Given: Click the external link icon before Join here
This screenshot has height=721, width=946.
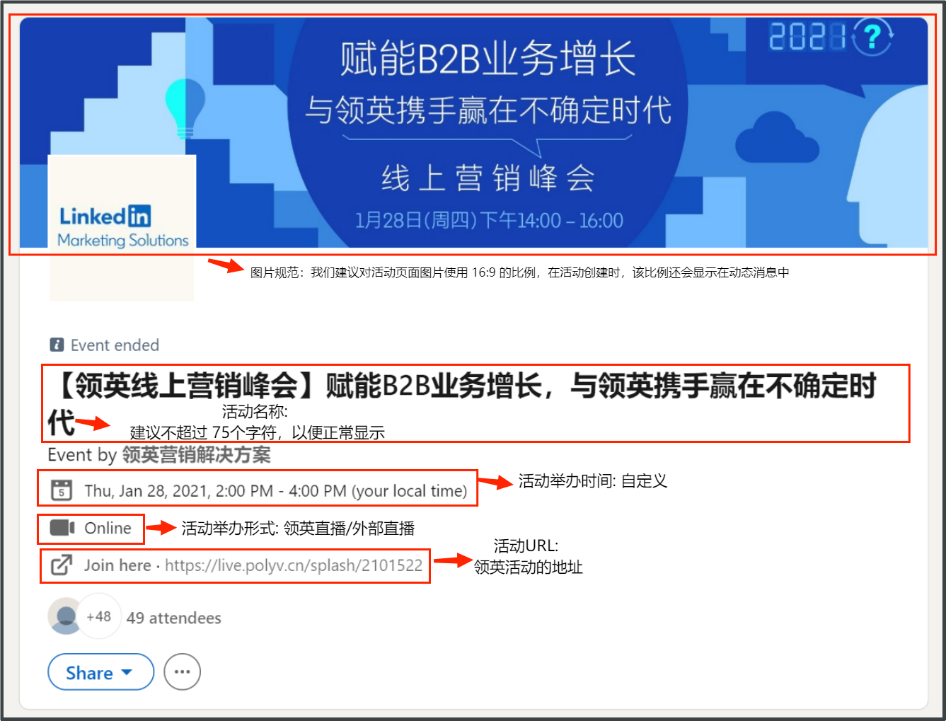Looking at the screenshot, I should coord(62,565).
